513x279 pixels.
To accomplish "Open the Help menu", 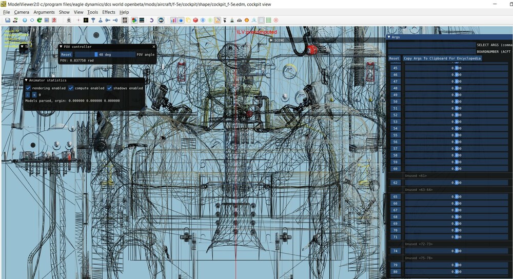I will click(124, 12).
